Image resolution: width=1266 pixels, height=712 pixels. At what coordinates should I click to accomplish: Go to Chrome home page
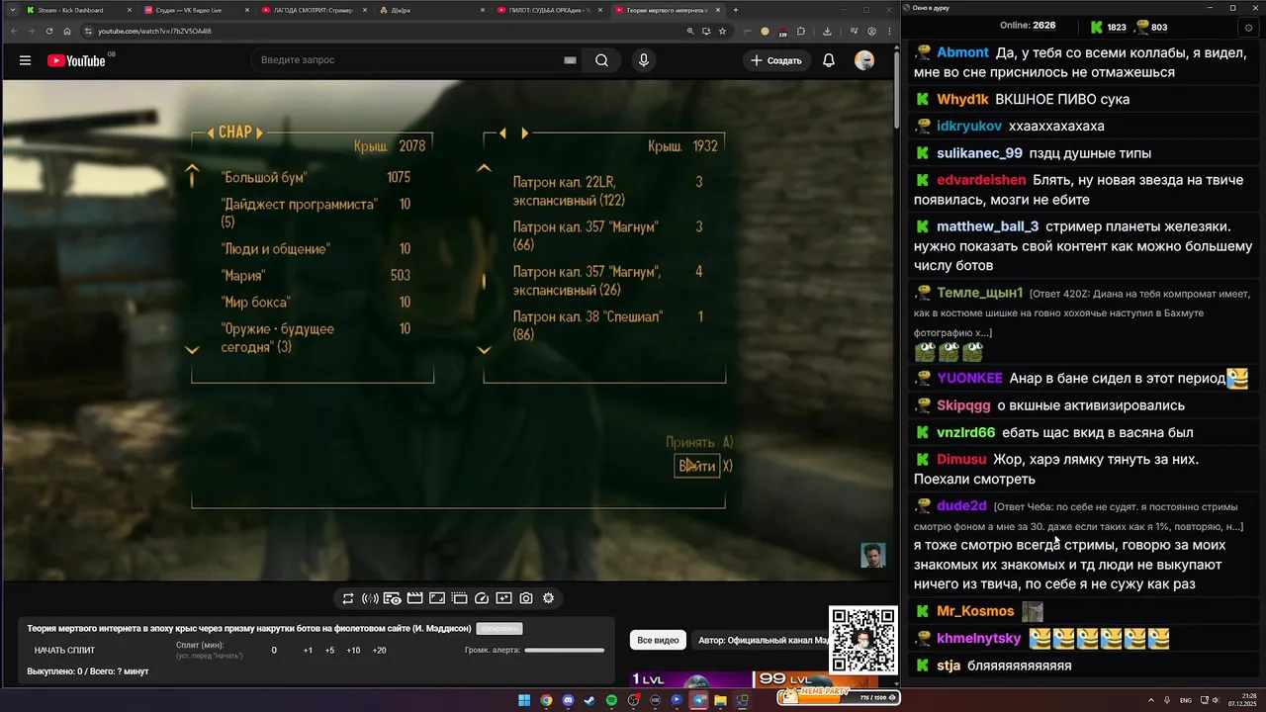click(67, 31)
